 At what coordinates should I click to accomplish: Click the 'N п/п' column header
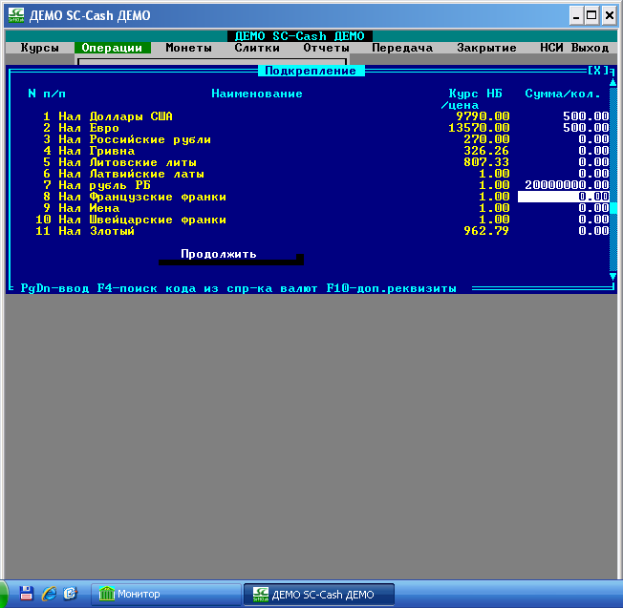(47, 94)
